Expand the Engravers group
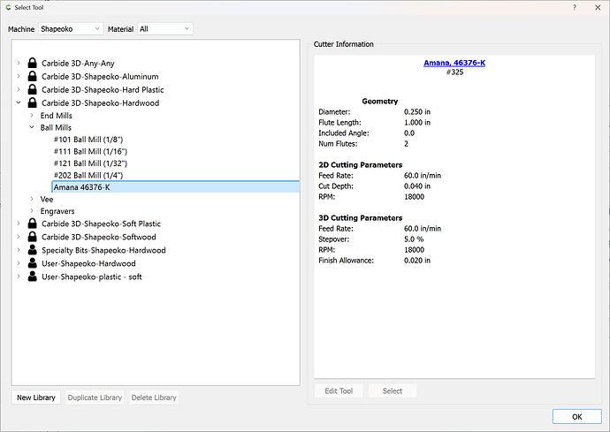 point(32,211)
